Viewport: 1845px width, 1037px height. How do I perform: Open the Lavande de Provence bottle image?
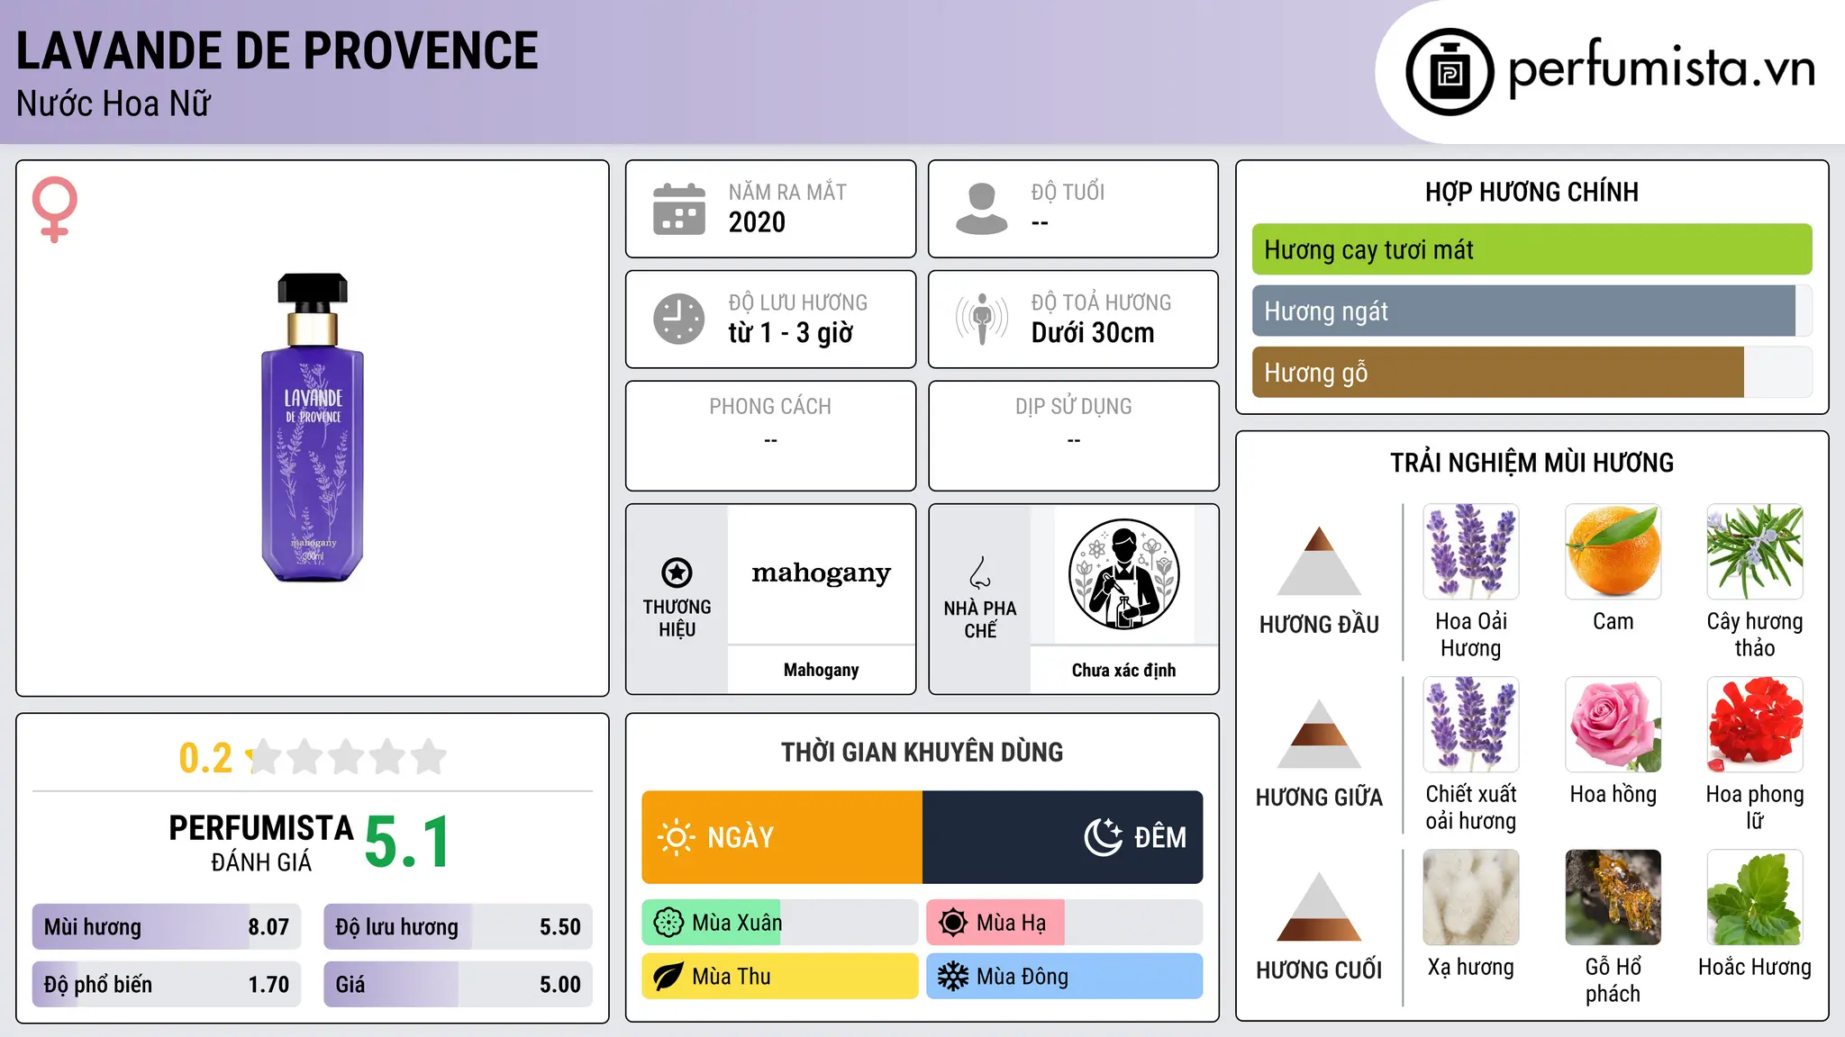(313, 428)
